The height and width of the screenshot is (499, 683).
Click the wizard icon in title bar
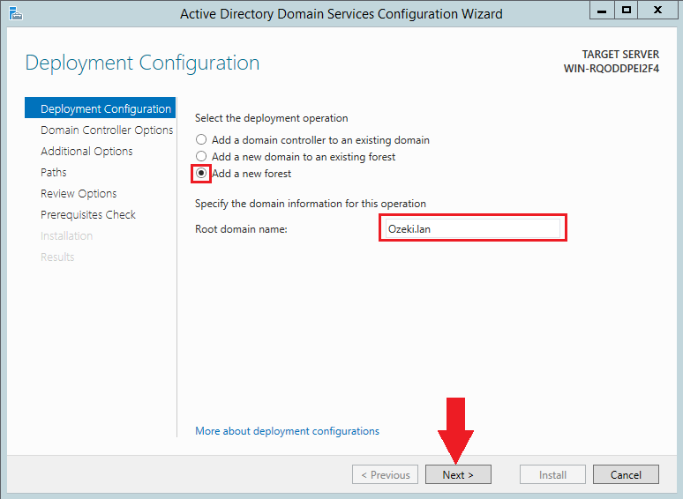point(15,13)
